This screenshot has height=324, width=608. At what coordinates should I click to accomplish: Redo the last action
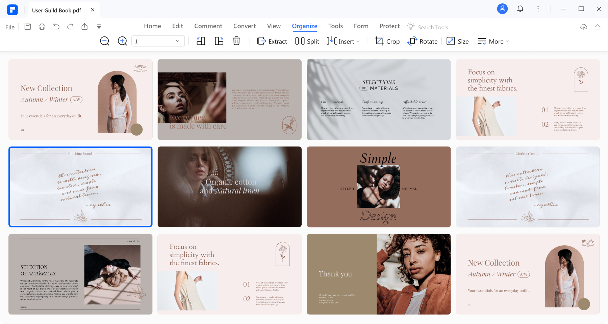[x=70, y=27]
